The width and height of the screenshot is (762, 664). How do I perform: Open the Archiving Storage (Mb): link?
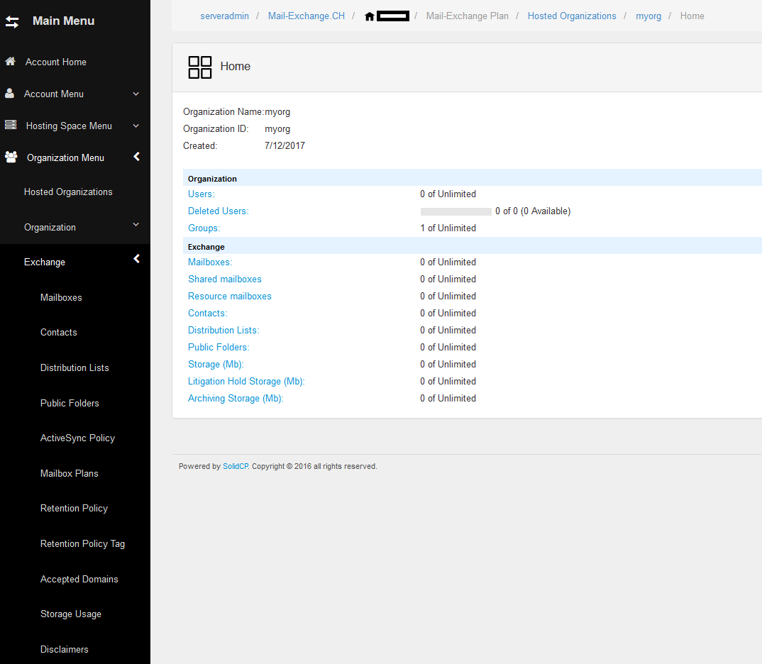pyautogui.click(x=236, y=398)
